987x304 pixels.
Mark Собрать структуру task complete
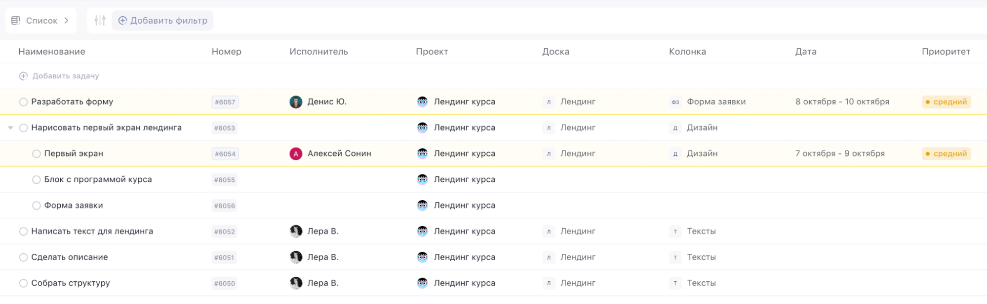coord(23,283)
